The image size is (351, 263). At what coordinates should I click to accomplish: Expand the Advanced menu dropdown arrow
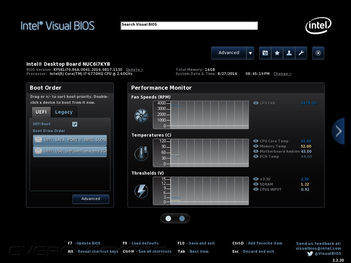[x=250, y=53]
